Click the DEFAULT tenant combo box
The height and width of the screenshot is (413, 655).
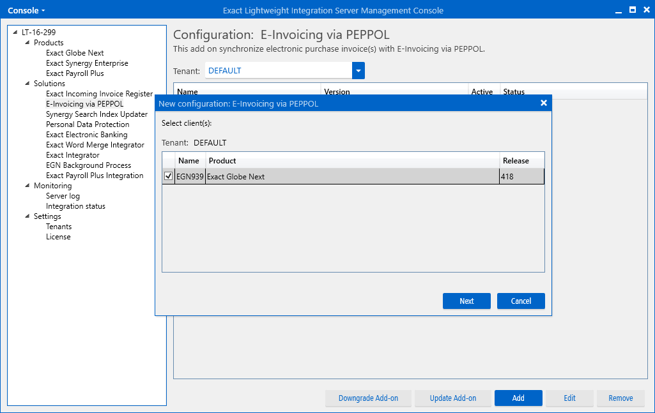point(284,70)
